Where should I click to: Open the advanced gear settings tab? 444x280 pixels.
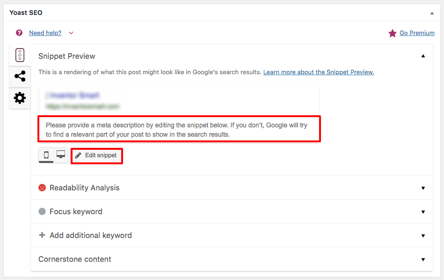click(20, 98)
